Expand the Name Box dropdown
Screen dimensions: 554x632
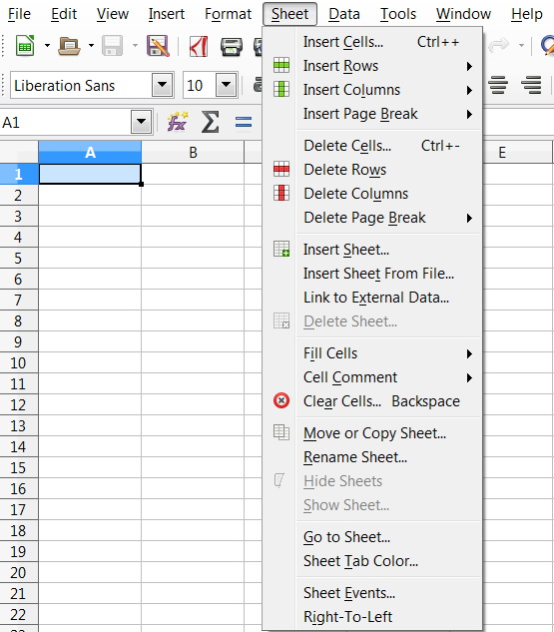tap(141, 122)
